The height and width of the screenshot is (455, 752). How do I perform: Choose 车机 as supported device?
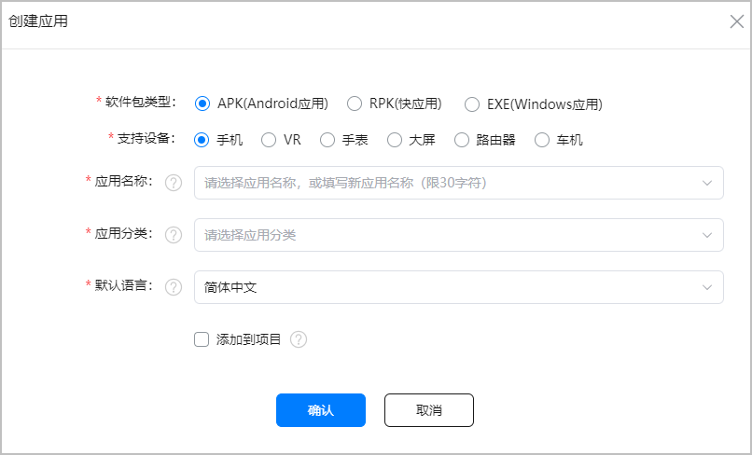[542, 140]
